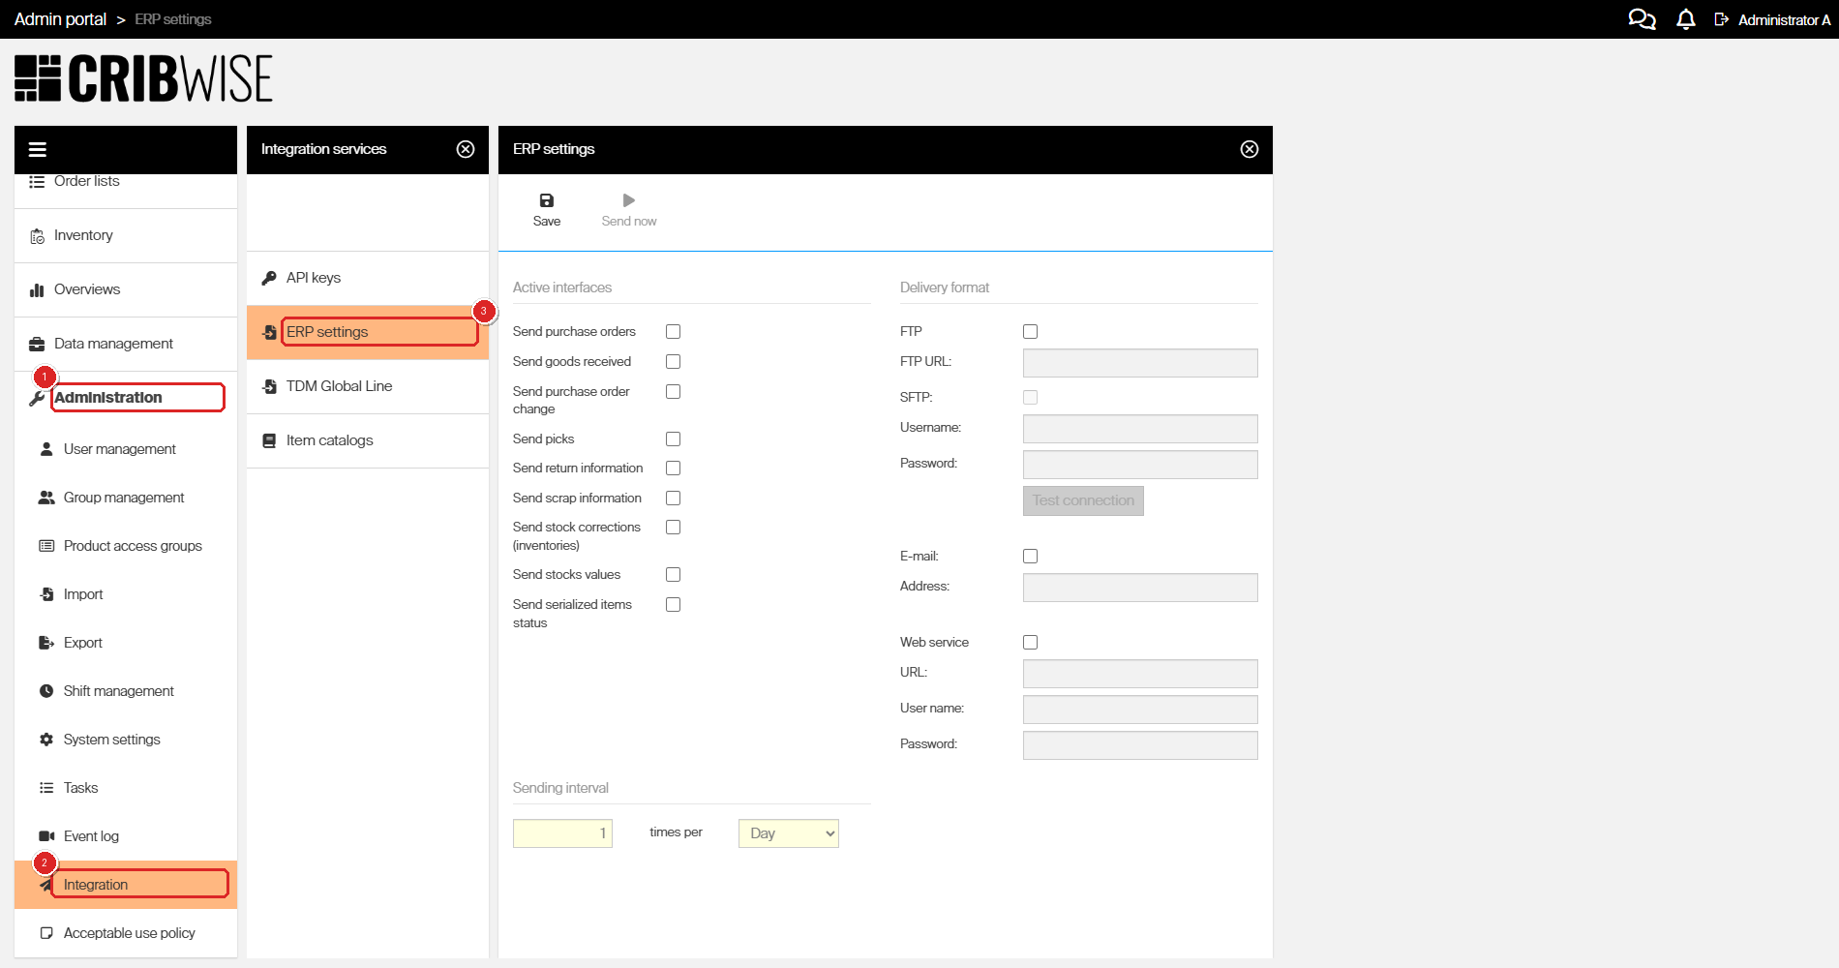Enable Send return information checkbox
The image size is (1839, 968).
674,469
